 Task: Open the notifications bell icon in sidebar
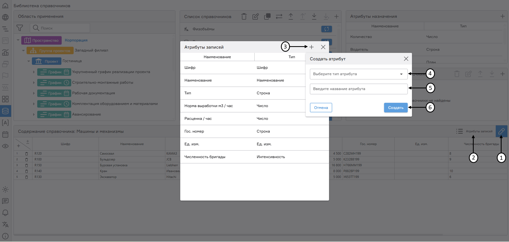click(x=5, y=213)
